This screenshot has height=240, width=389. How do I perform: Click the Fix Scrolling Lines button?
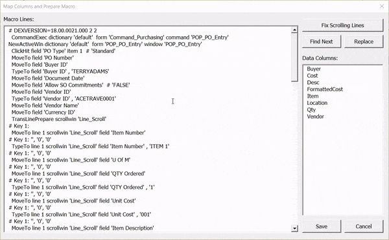pos(342,25)
